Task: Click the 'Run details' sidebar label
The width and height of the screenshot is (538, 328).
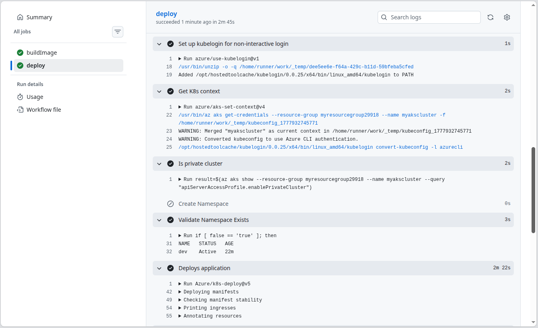Action: click(30, 84)
